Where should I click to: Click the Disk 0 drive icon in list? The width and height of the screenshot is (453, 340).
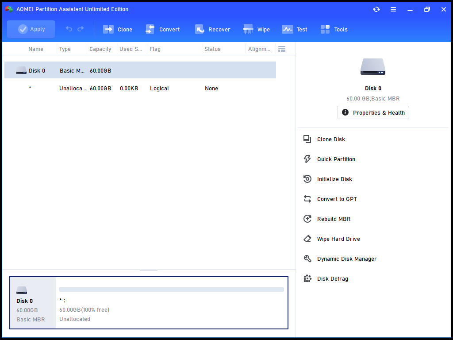coord(21,70)
